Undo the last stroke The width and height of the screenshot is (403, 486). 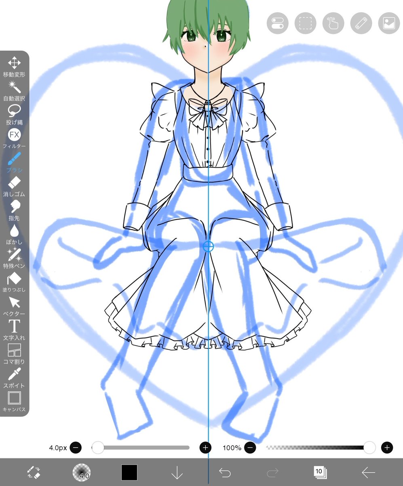(x=225, y=472)
